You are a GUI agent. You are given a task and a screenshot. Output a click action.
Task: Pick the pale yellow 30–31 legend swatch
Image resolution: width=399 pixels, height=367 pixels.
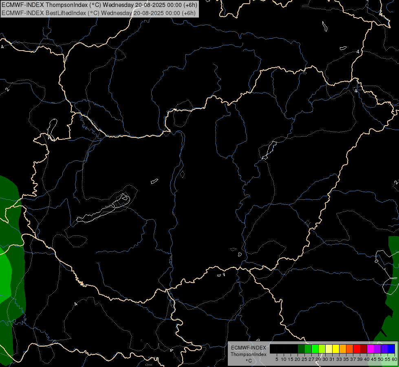[x=329, y=349]
